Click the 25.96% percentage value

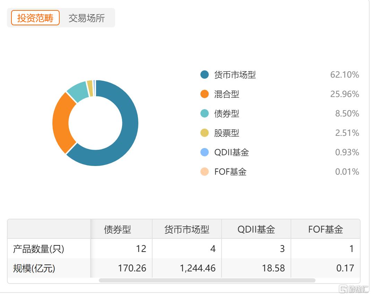(x=345, y=94)
